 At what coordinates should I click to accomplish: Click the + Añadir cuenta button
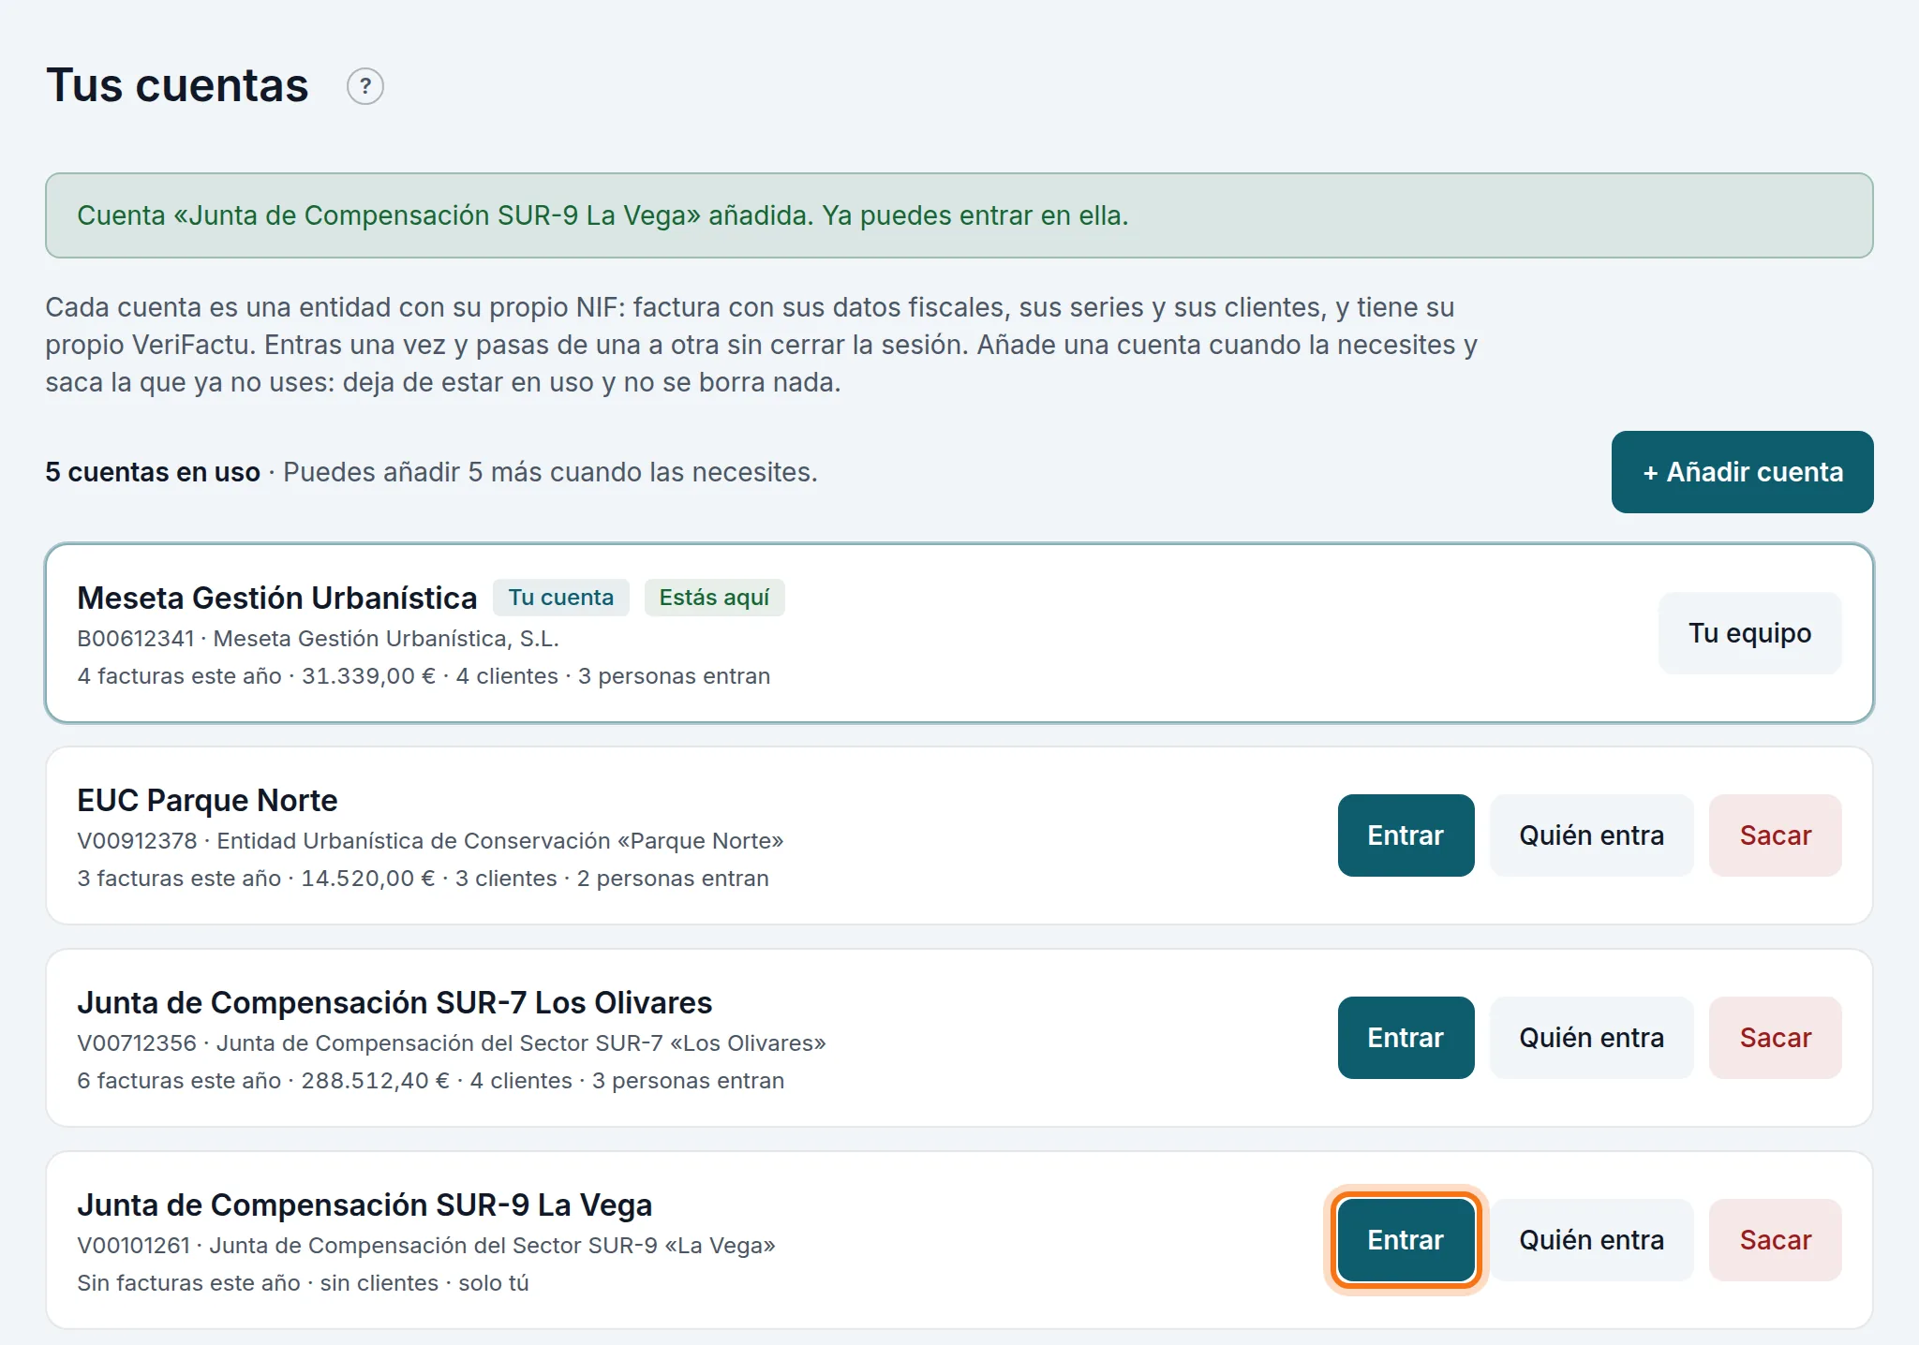(x=1742, y=472)
